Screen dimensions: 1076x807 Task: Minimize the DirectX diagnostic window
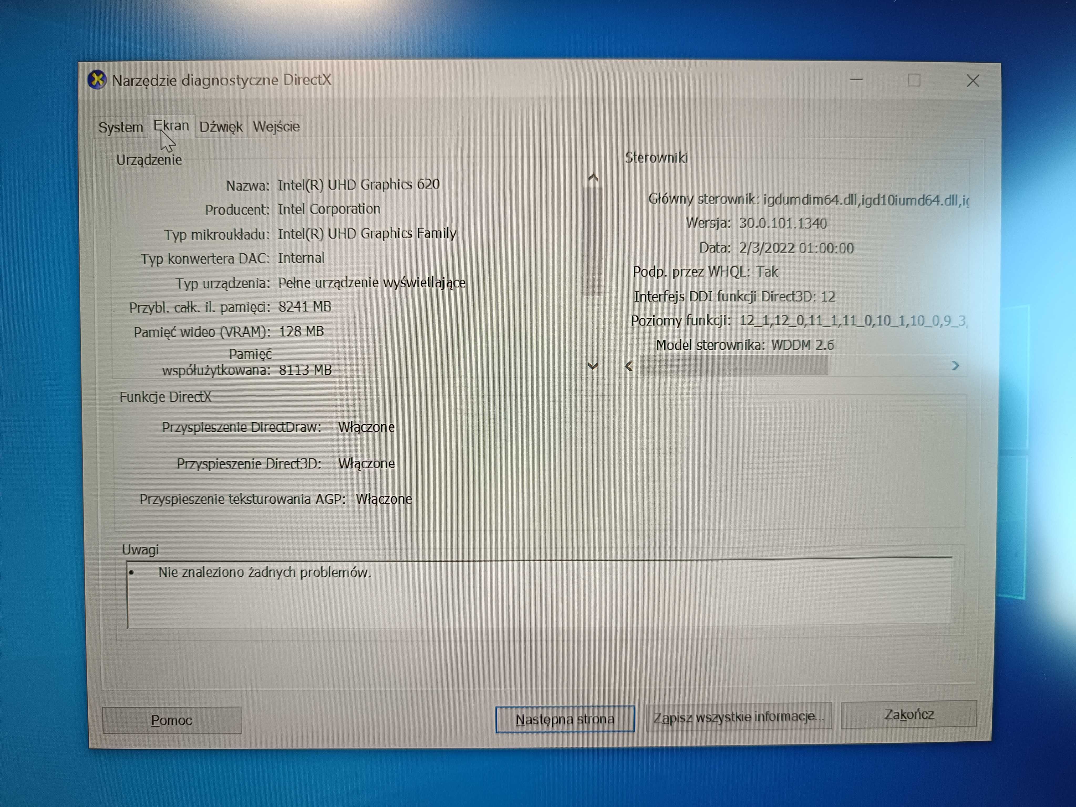(x=856, y=80)
